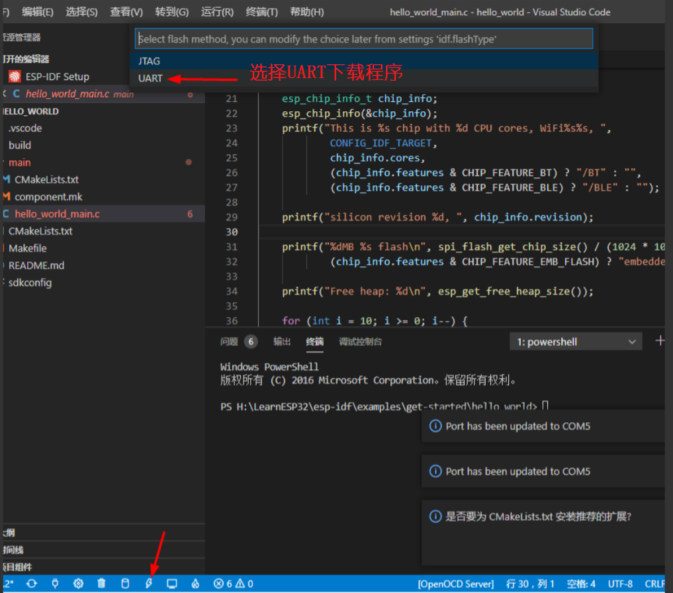Switch to the 终端 panel tab
This screenshot has width=673, height=593.
click(x=314, y=342)
